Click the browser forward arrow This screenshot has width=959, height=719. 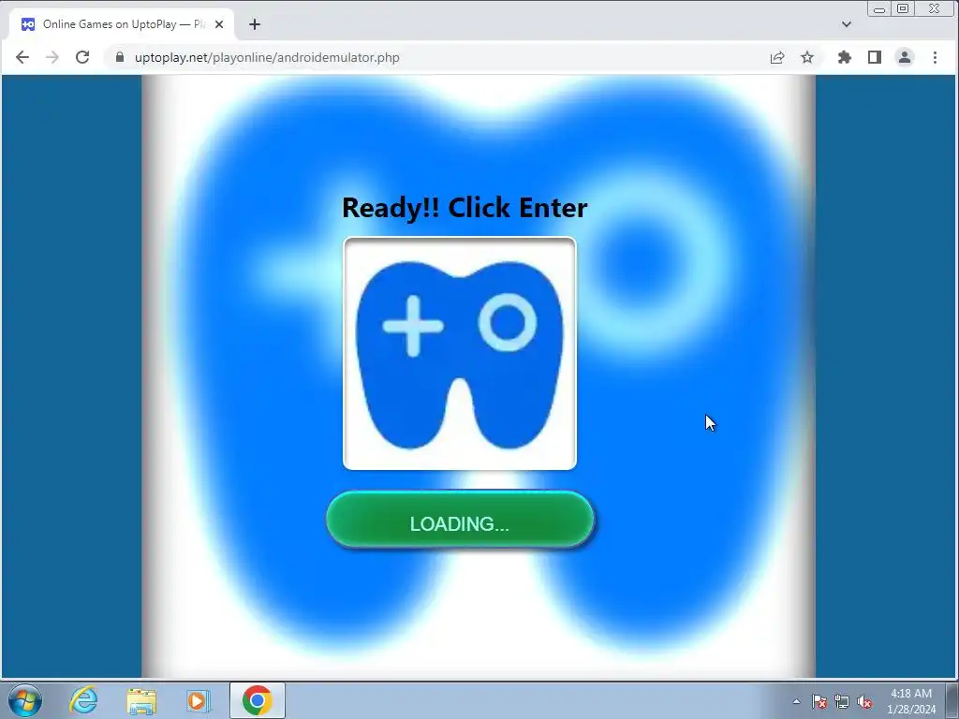[x=52, y=57]
